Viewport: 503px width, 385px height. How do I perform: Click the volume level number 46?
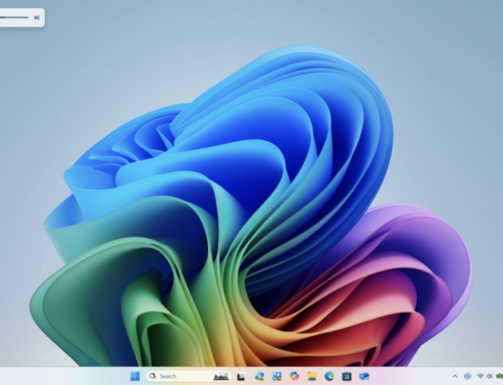point(36,17)
